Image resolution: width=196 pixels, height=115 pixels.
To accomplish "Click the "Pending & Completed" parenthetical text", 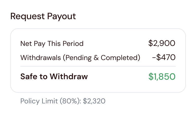I will pos(102,57).
